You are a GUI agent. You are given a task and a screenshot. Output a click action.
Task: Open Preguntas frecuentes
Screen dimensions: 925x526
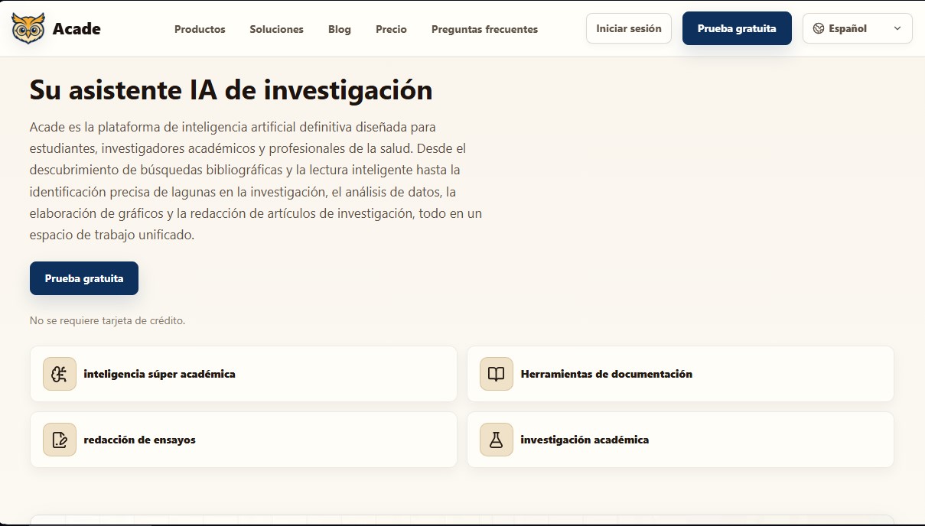click(x=484, y=29)
